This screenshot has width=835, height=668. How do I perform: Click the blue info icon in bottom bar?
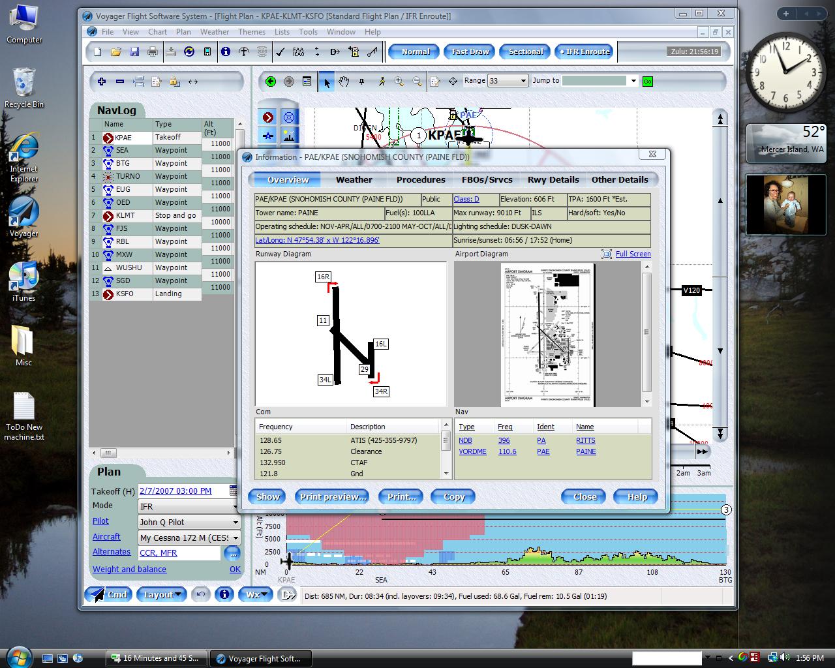click(x=224, y=594)
